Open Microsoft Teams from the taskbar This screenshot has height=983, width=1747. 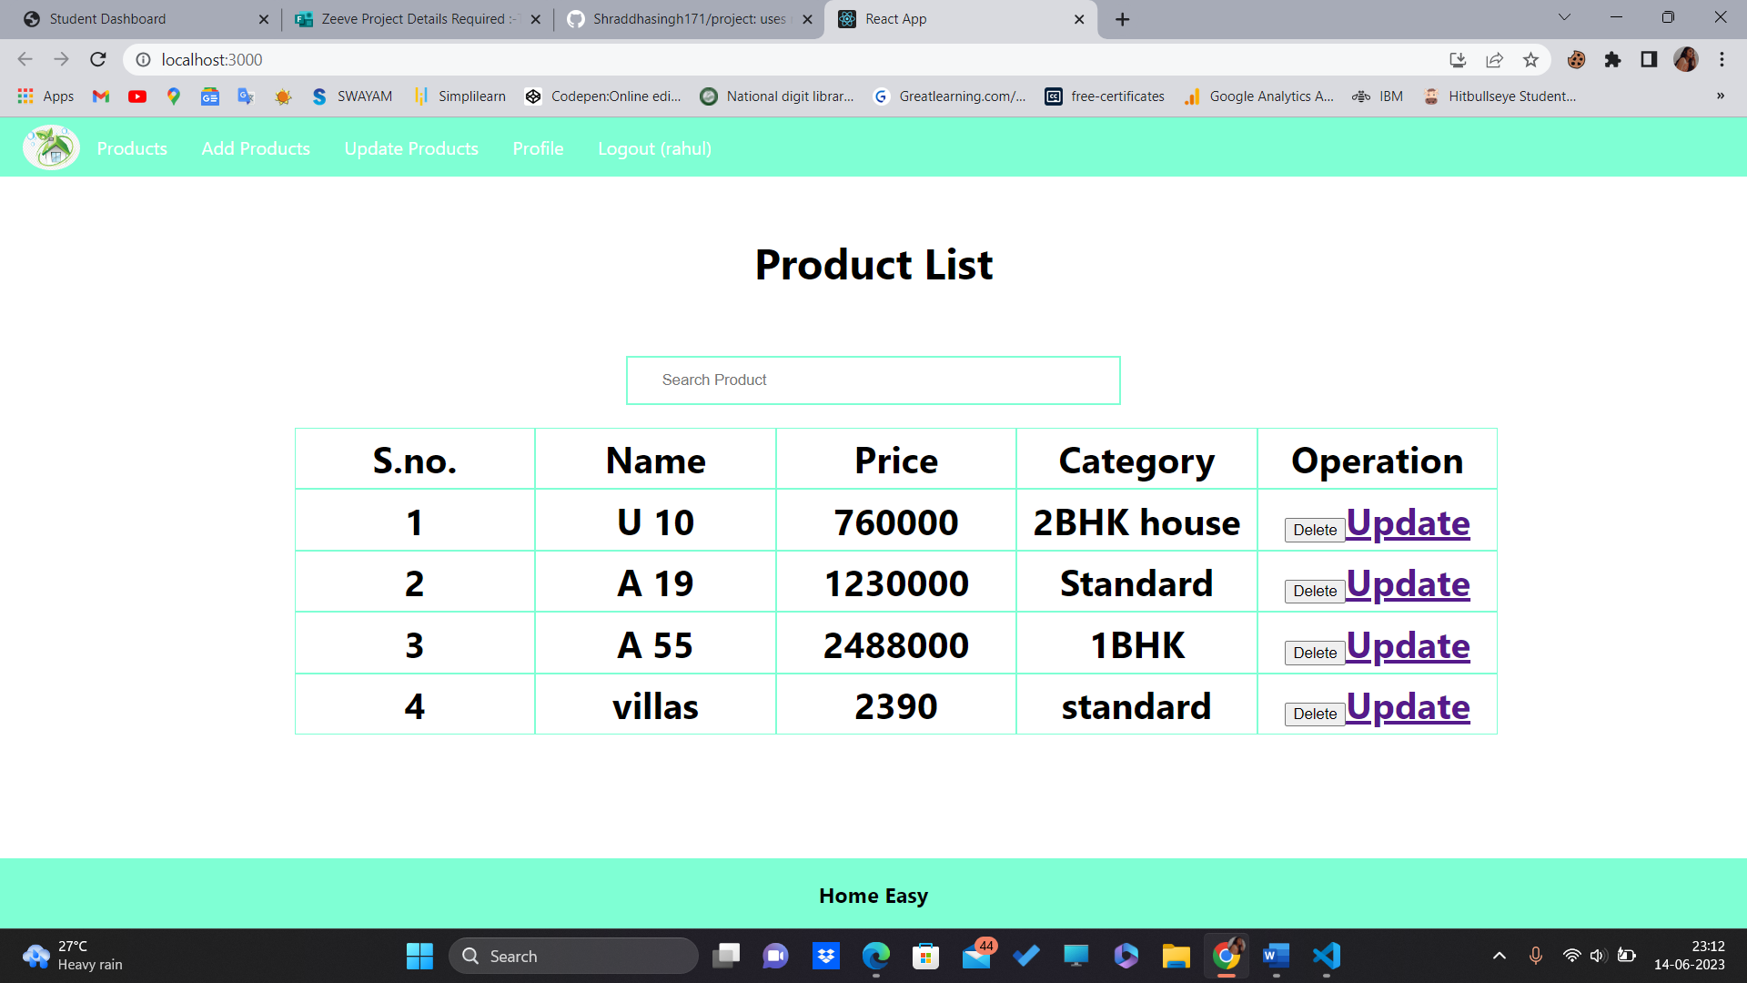pos(775,956)
